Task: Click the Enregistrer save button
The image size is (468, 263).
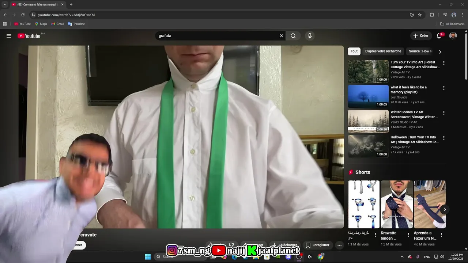Action: 317,245
